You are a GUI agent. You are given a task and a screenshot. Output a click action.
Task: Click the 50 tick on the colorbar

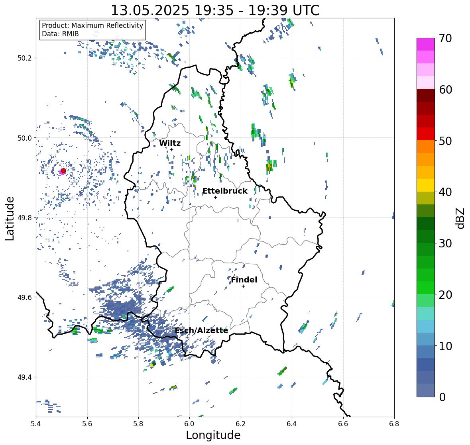coord(445,141)
